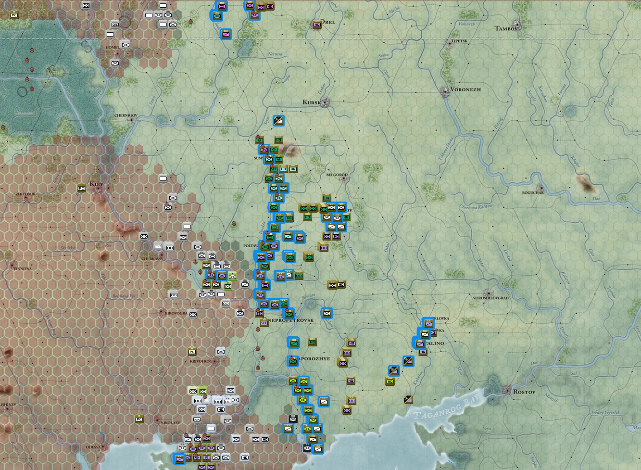Viewport: 641px width, 470px height.
Task: Click the yellow-green HQ counter west of Kalmius river
Action: [390, 381]
